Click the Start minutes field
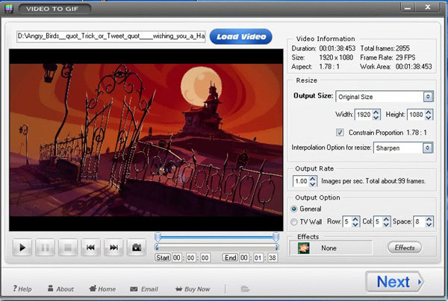448x301 pixels. 190,258
